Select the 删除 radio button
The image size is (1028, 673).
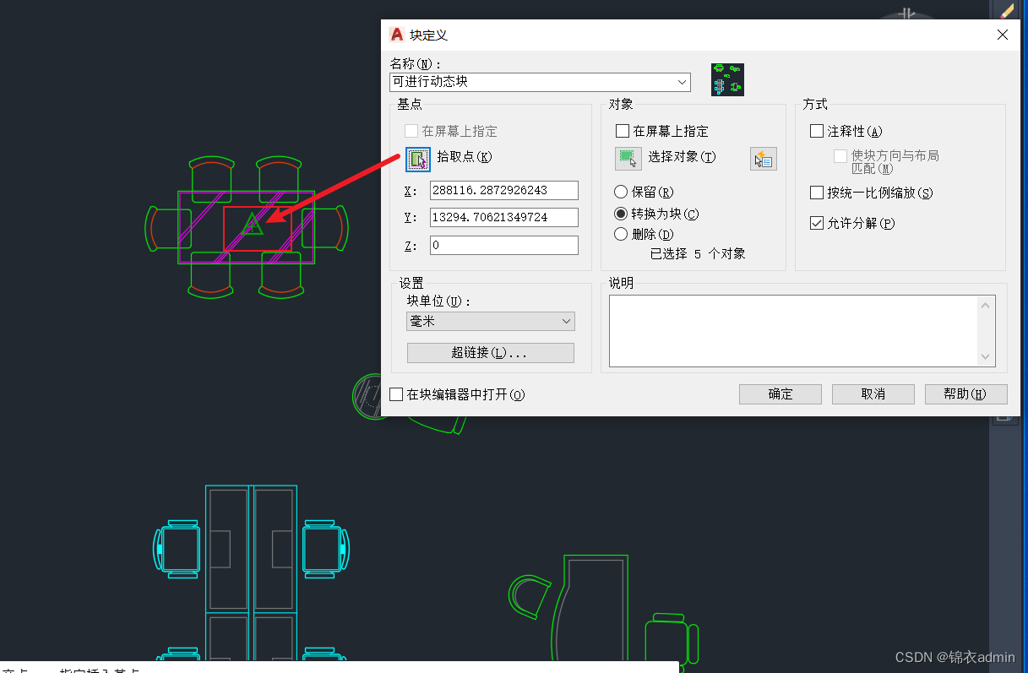click(622, 235)
